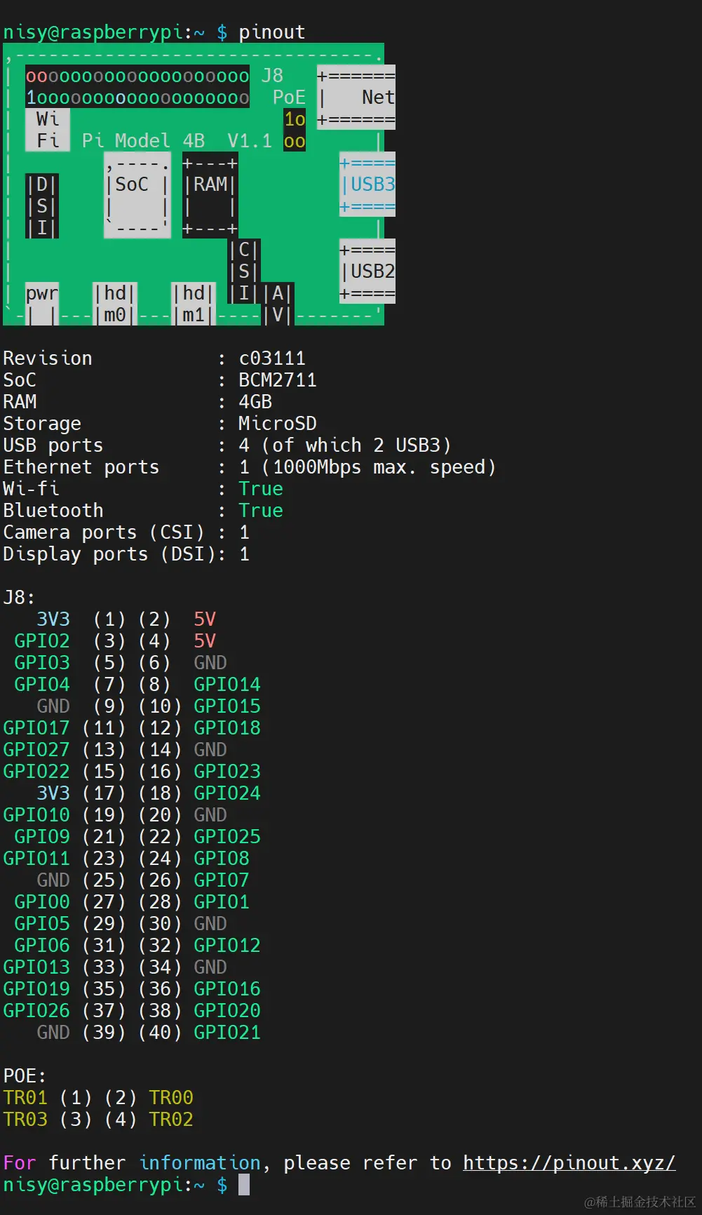Click the Revision value c03111
Screen dimensions: 702x1215
click(272, 358)
